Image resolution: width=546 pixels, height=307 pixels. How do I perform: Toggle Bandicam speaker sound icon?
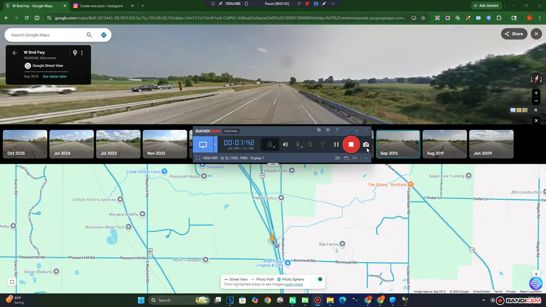click(x=285, y=144)
